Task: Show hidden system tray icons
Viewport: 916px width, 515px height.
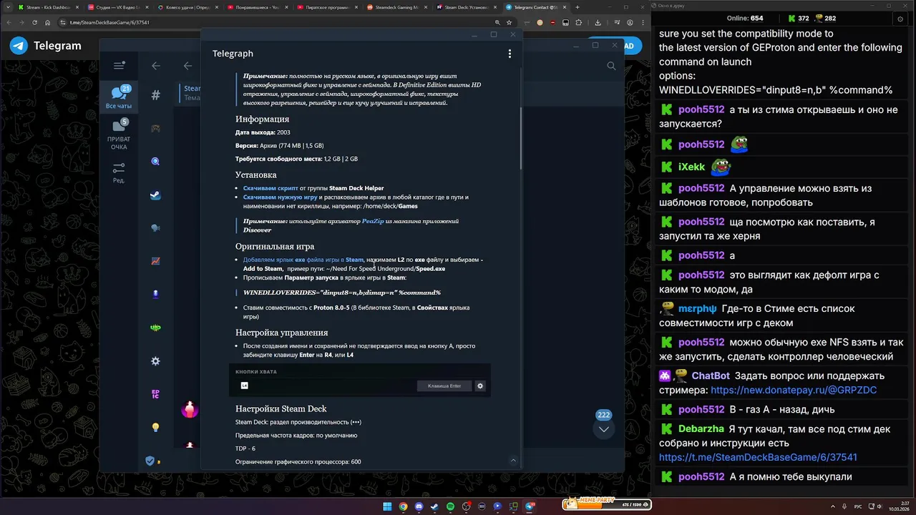Action: coord(833,506)
